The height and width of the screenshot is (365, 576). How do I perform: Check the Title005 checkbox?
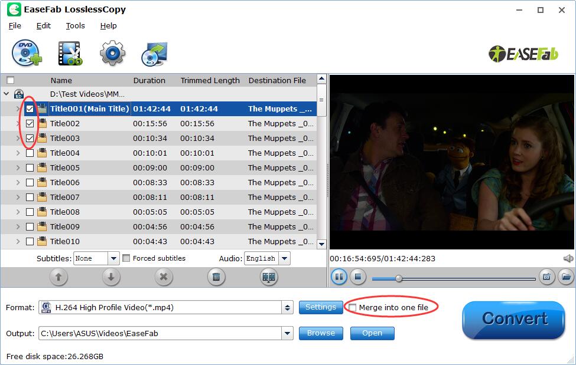coord(30,167)
